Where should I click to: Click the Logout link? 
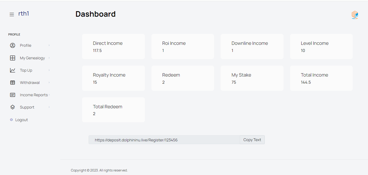22,120
